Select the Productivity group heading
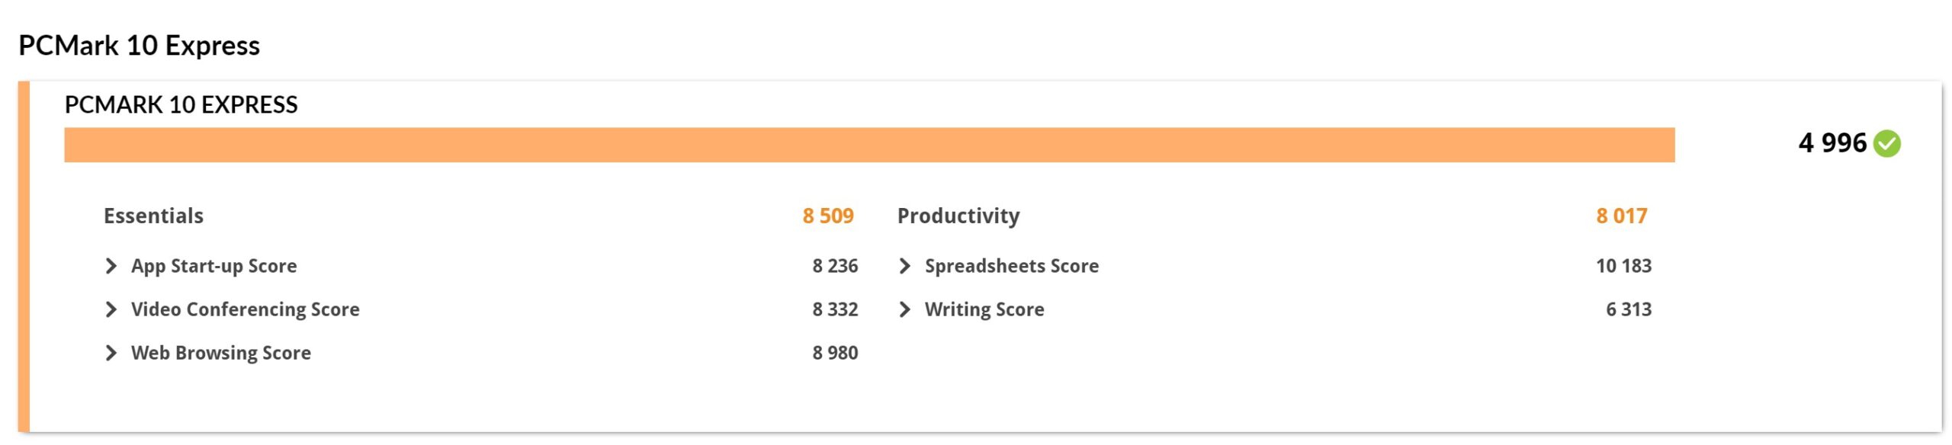Viewport: 1952px width, 445px height. pyautogui.click(x=958, y=216)
